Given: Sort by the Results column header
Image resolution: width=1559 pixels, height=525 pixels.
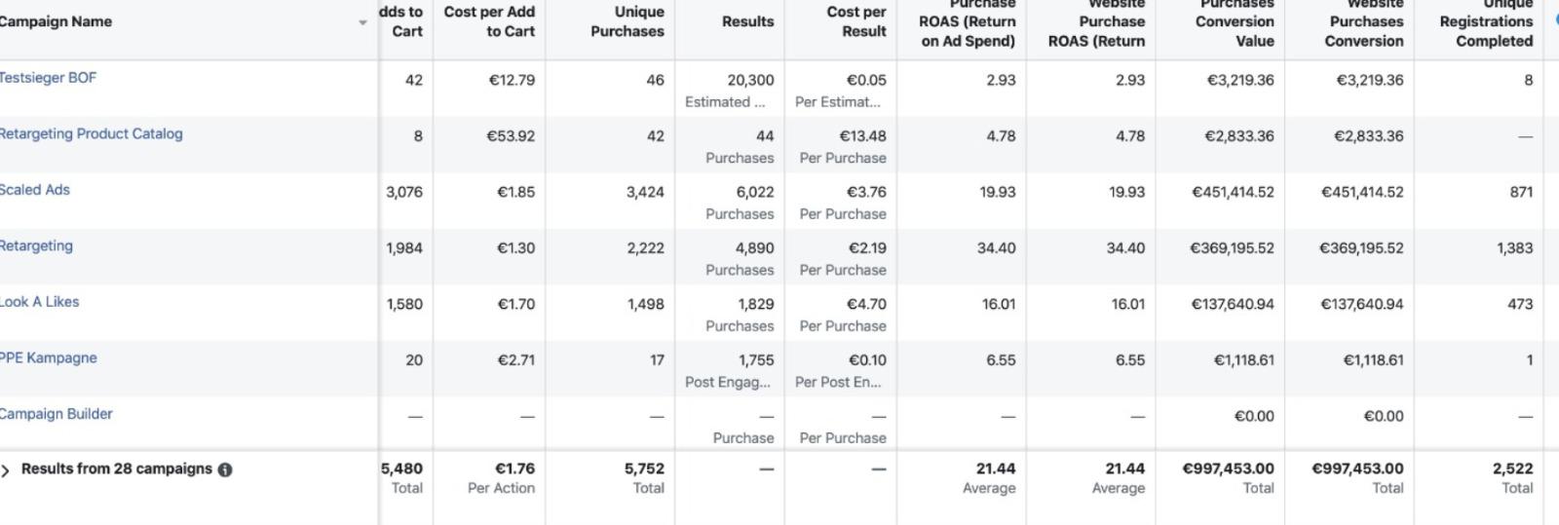Looking at the screenshot, I should (x=747, y=21).
